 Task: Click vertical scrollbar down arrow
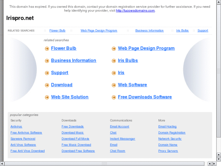(219, 159)
